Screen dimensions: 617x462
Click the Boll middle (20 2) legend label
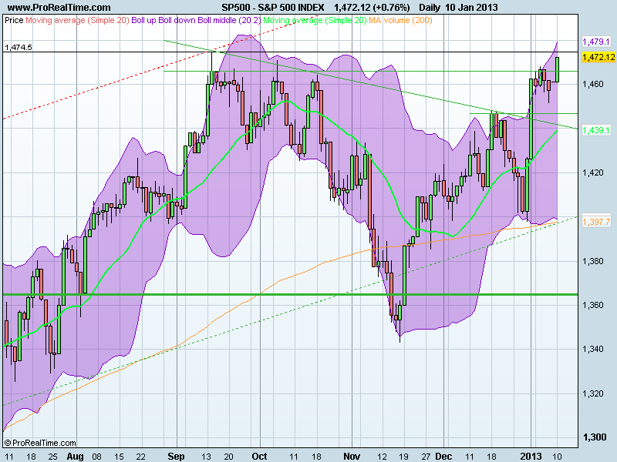pyautogui.click(x=229, y=20)
